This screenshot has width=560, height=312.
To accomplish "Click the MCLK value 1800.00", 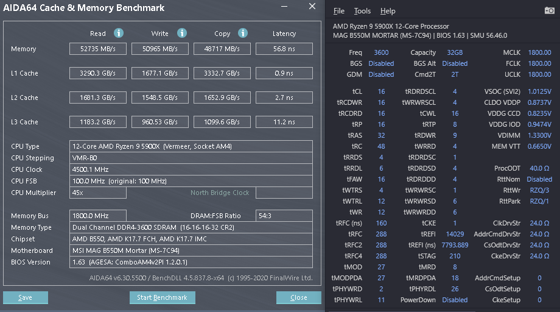I will click(539, 52).
